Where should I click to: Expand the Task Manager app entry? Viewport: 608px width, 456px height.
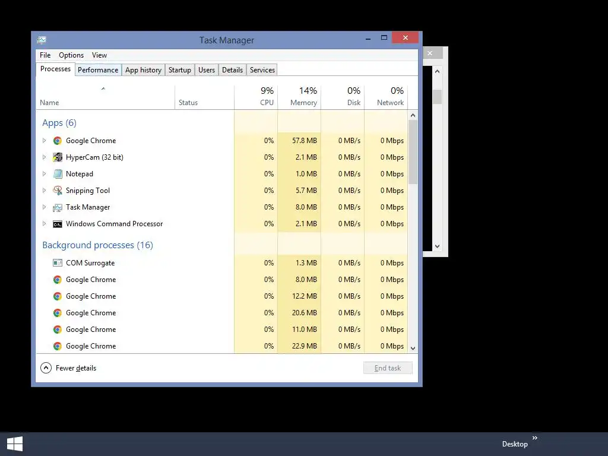(44, 207)
